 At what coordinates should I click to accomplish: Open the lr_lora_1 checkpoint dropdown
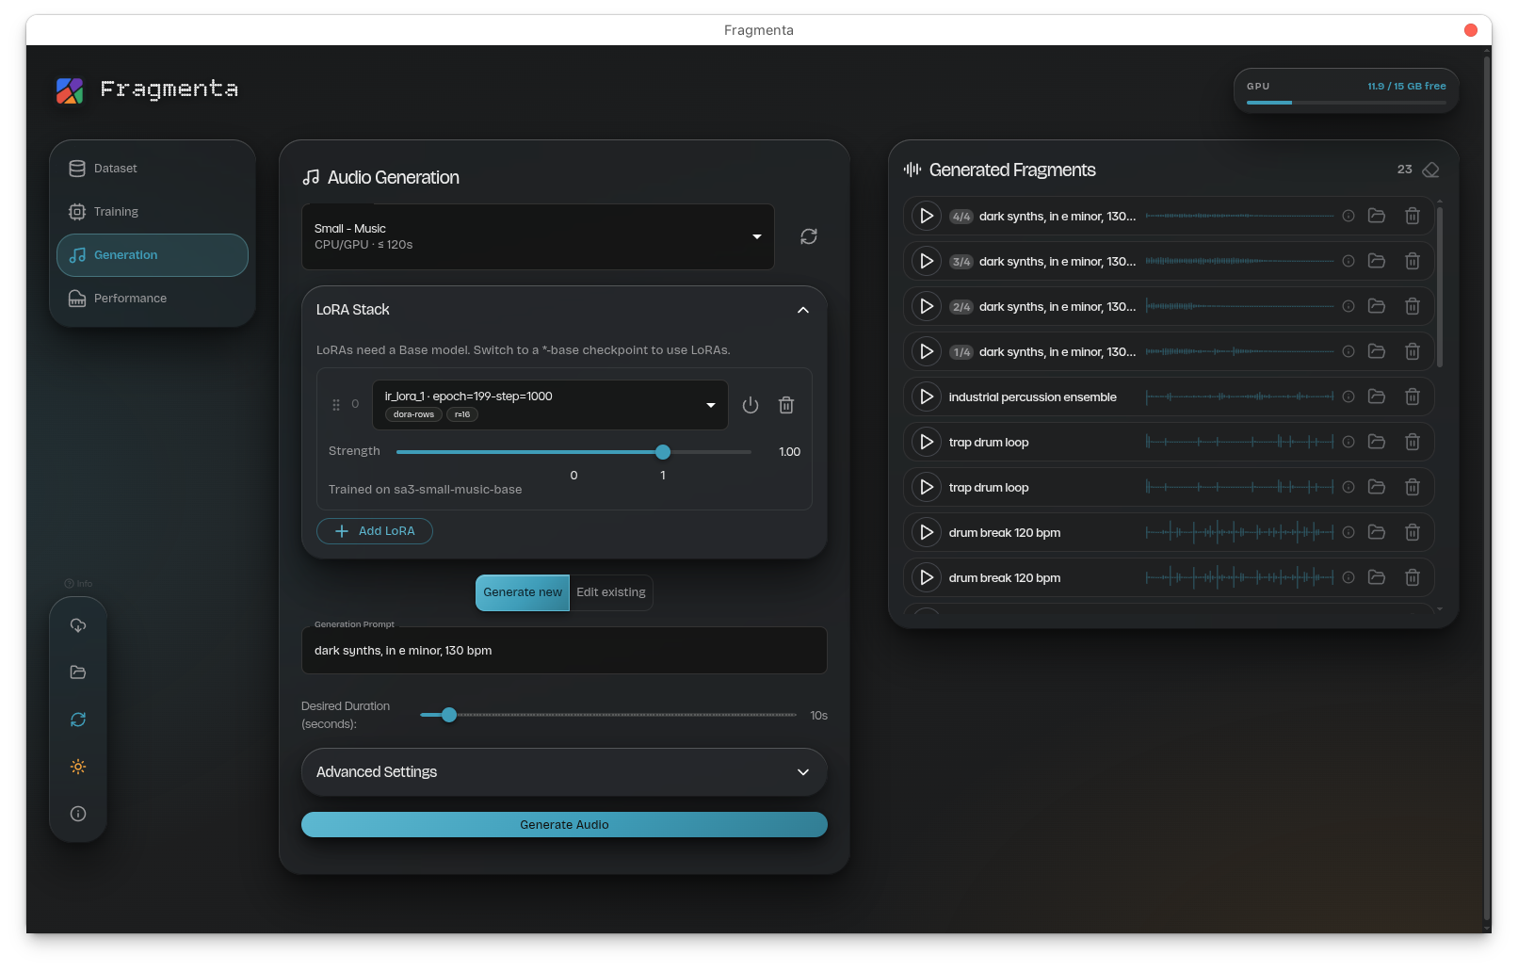[x=550, y=405]
